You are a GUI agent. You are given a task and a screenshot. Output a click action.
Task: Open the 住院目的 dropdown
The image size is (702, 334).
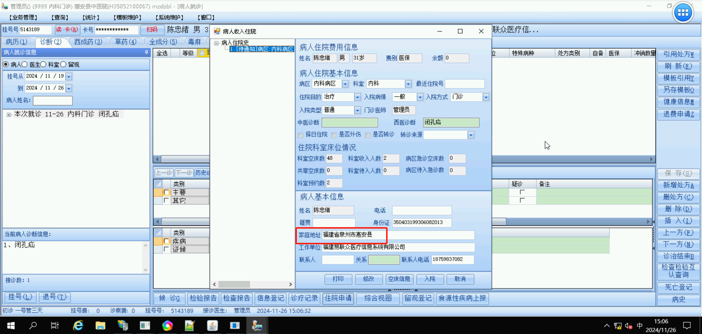(x=358, y=97)
